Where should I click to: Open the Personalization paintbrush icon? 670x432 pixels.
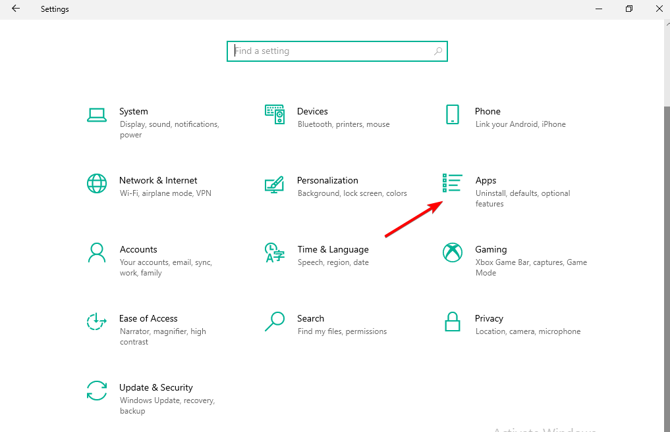(274, 183)
